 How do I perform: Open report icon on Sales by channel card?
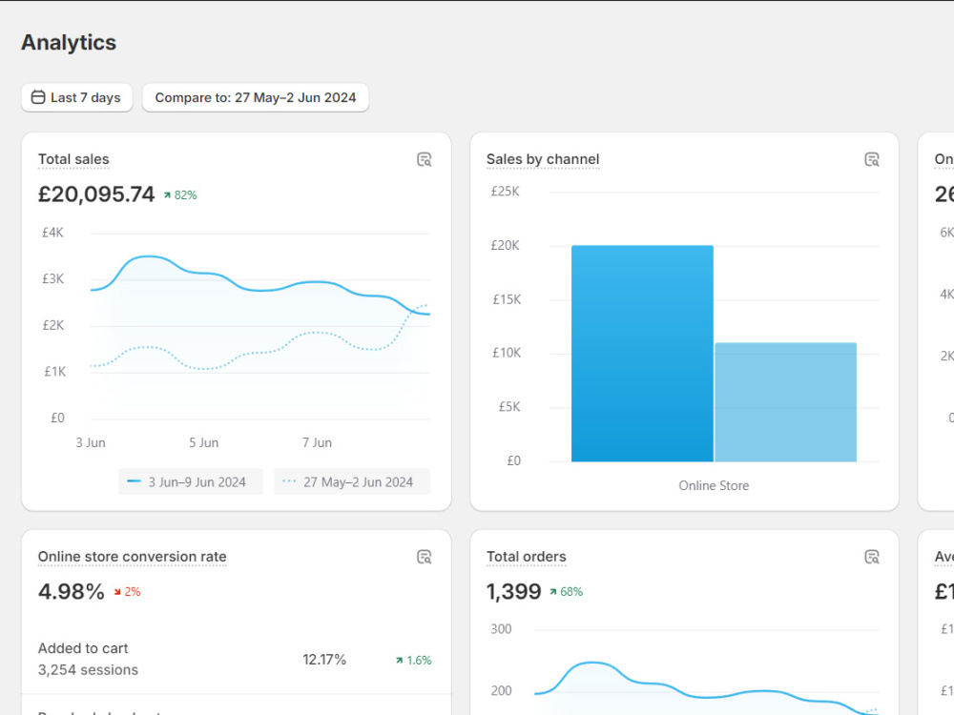point(872,160)
